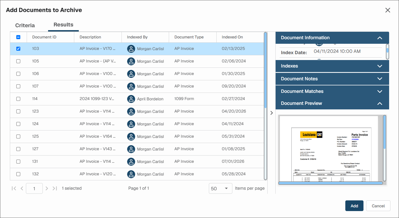This screenshot has height=218, width=399.
Task: Click the user avatar icon in row 125
Action: pyautogui.click(x=131, y=137)
